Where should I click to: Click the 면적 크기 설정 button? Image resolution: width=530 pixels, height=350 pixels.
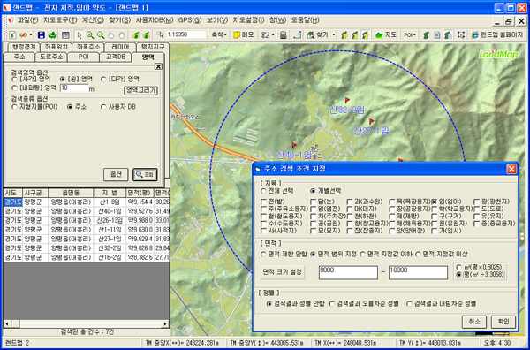coord(283,272)
